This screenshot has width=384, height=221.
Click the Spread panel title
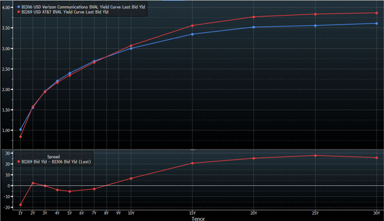coord(54,156)
